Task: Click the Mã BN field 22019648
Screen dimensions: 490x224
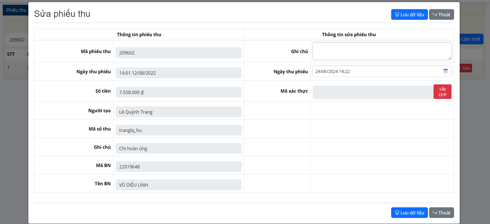Action: tap(178, 167)
